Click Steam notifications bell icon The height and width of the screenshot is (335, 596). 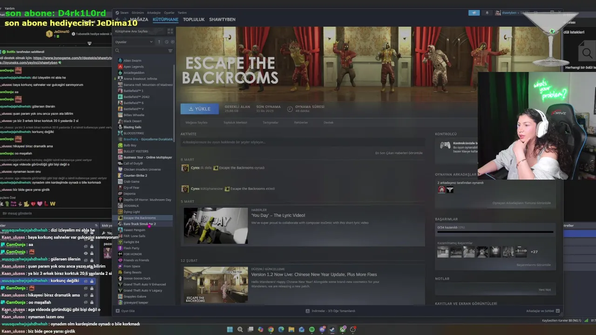(487, 13)
